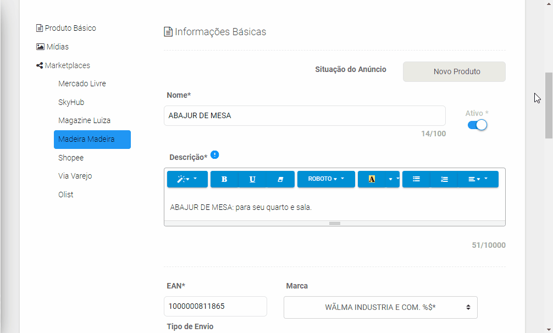The width and height of the screenshot is (553, 333).
Task: Select SkyHub marketplace
Action: 71,102
